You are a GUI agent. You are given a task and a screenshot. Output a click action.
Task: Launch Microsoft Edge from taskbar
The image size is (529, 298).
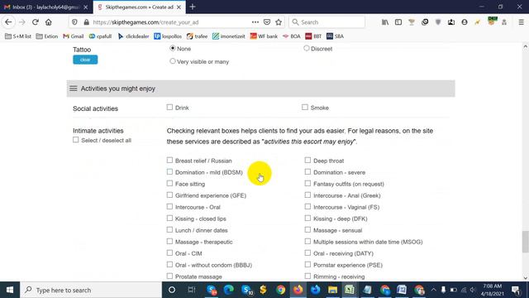coord(229,290)
